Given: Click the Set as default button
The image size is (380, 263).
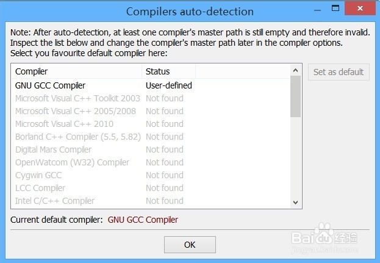Looking at the screenshot, I should [x=339, y=72].
